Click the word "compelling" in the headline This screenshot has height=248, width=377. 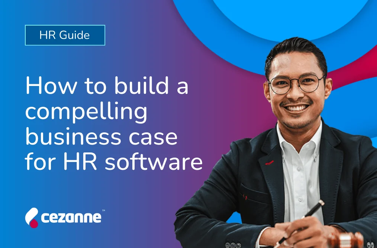click(x=86, y=112)
